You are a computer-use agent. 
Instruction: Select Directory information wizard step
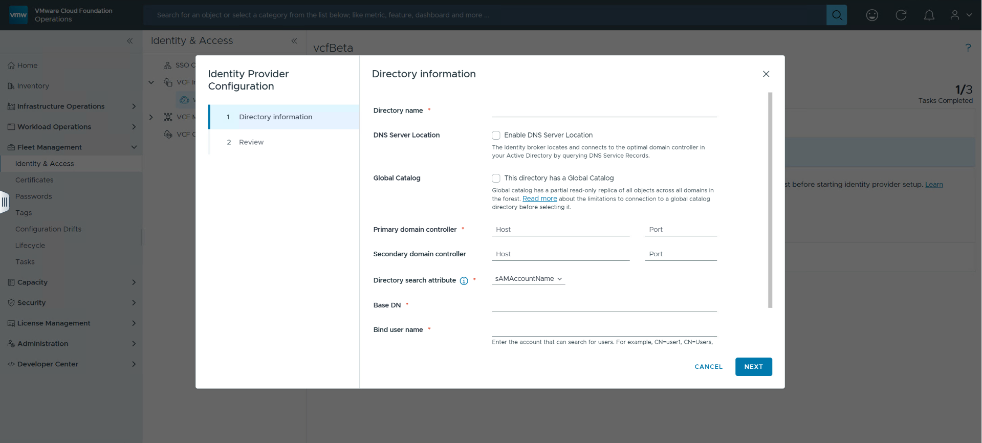pyautogui.click(x=284, y=117)
